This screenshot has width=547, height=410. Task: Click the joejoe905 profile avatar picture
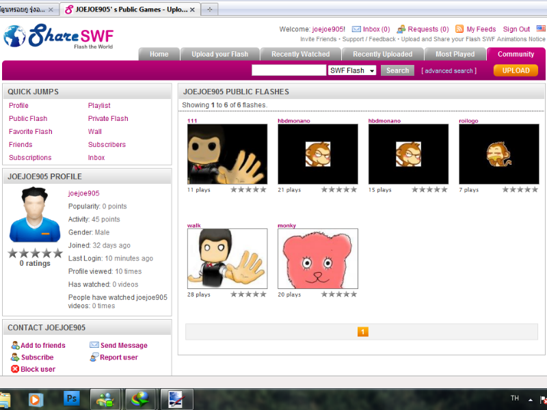pos(35,215)
